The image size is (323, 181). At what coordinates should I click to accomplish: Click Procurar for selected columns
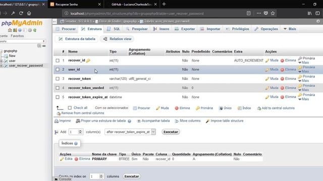(x=141, y=108)
